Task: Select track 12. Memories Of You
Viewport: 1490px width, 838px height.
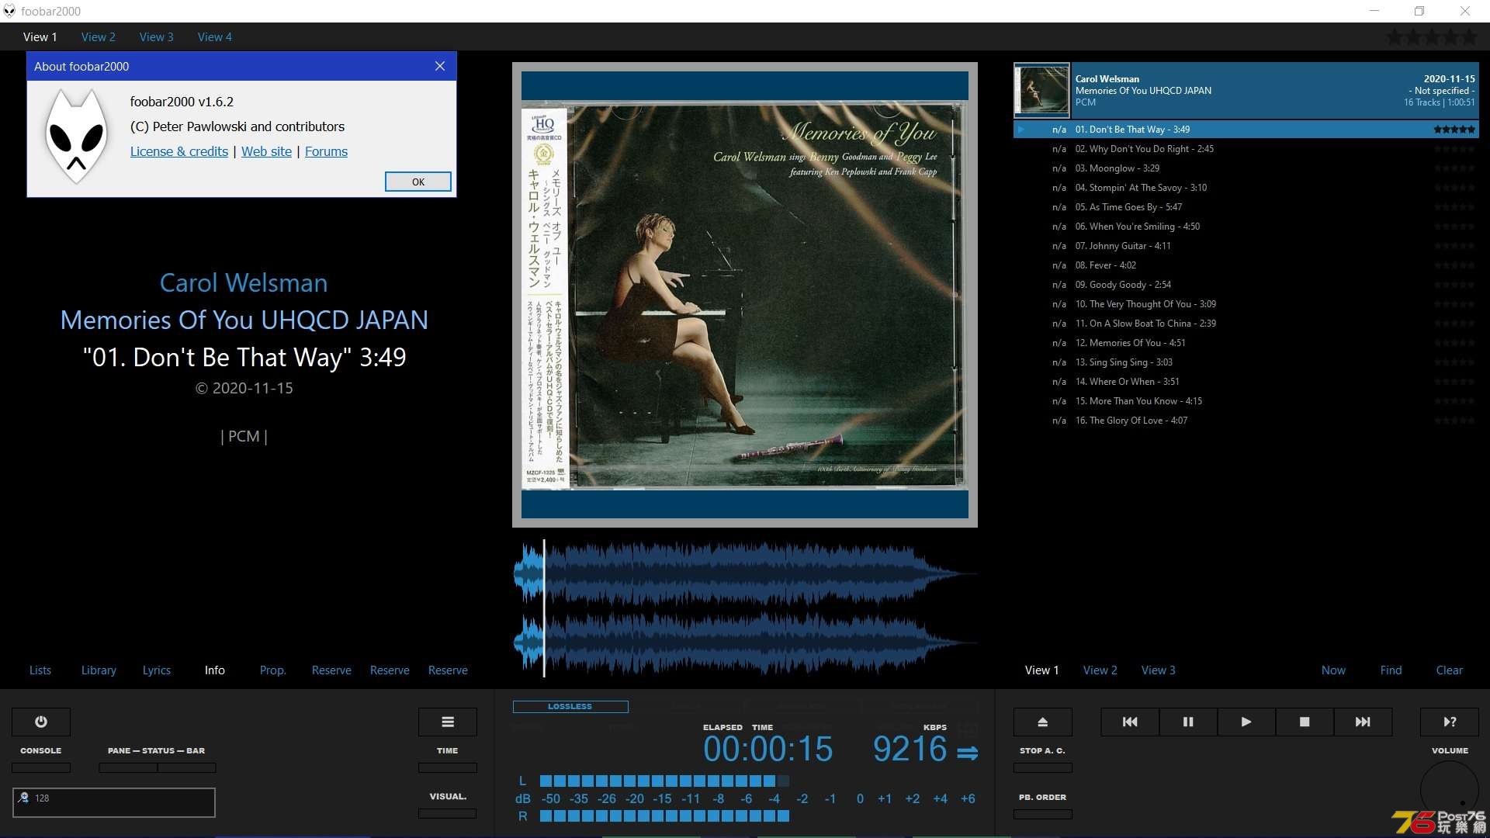Action: coord(1246,343)
